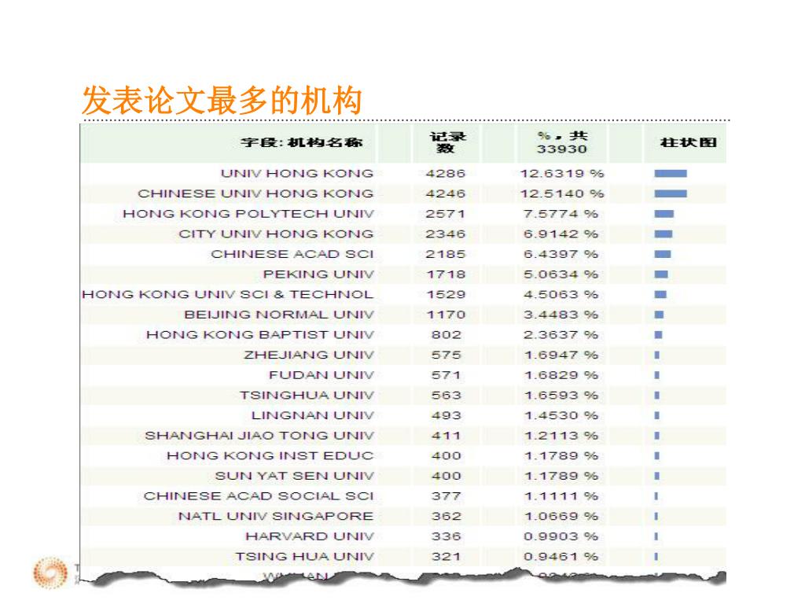Select LINGNAN UNIV institution name
The width and height of the screenshot is (805, 604).
(x=312, y=415)
